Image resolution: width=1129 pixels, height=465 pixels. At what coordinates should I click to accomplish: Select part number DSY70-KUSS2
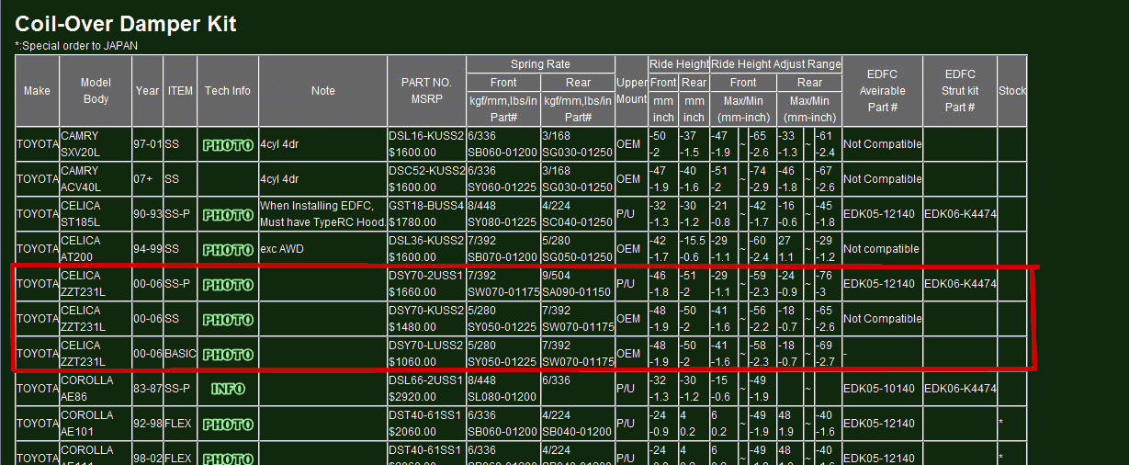coord(426,310)
